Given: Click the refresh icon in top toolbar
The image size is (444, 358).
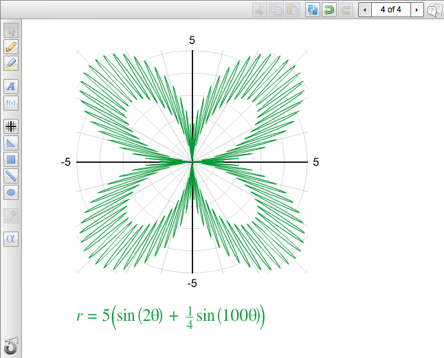Looking at the screenshot, I should click(312, 10).
